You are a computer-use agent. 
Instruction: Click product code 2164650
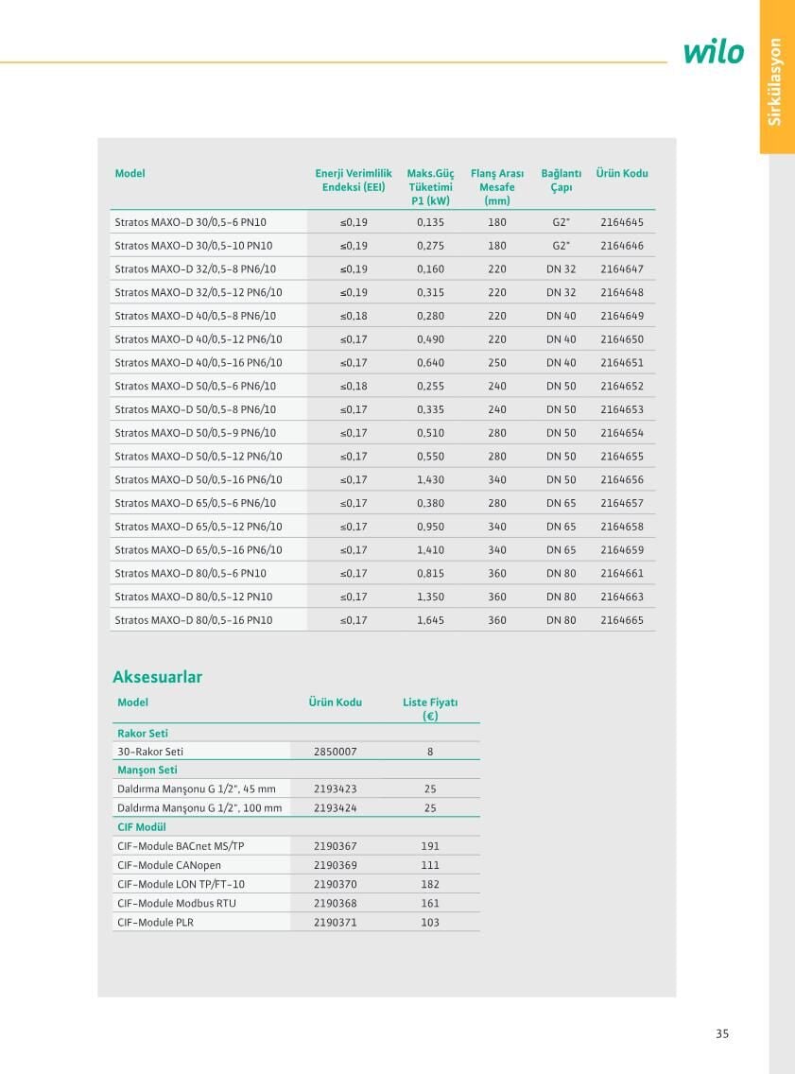[x=622, y=339]
